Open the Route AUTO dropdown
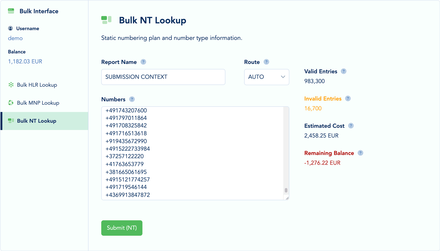The height and width of the screenshot is (251, 440). [266, 77]
